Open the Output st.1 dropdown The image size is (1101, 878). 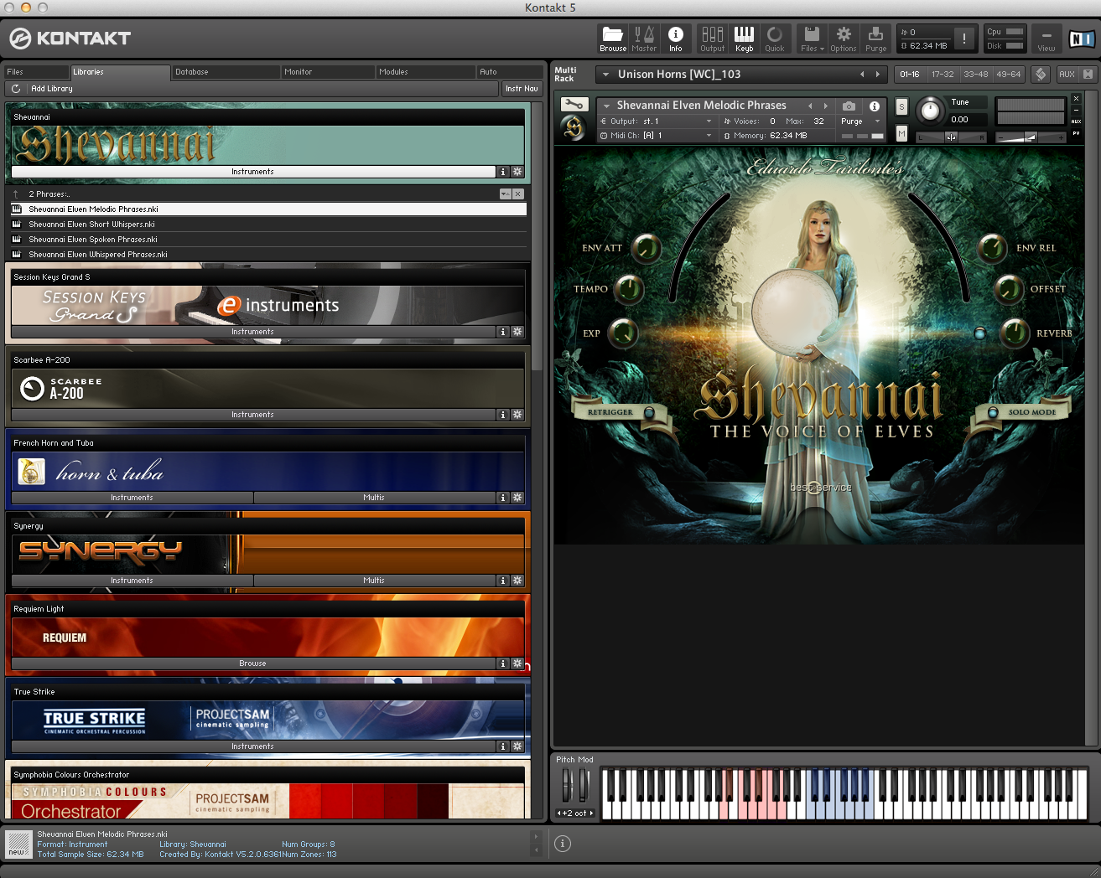(709, 121)
